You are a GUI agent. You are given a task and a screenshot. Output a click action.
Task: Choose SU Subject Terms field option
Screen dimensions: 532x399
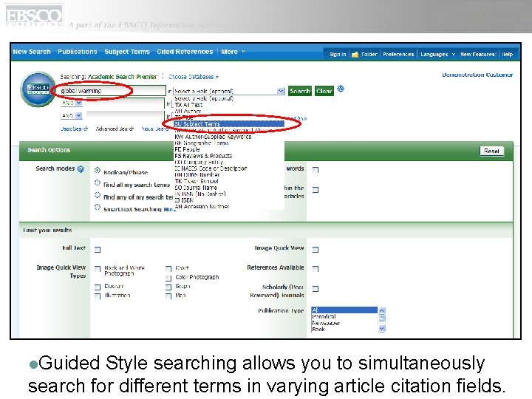point(229,124)
